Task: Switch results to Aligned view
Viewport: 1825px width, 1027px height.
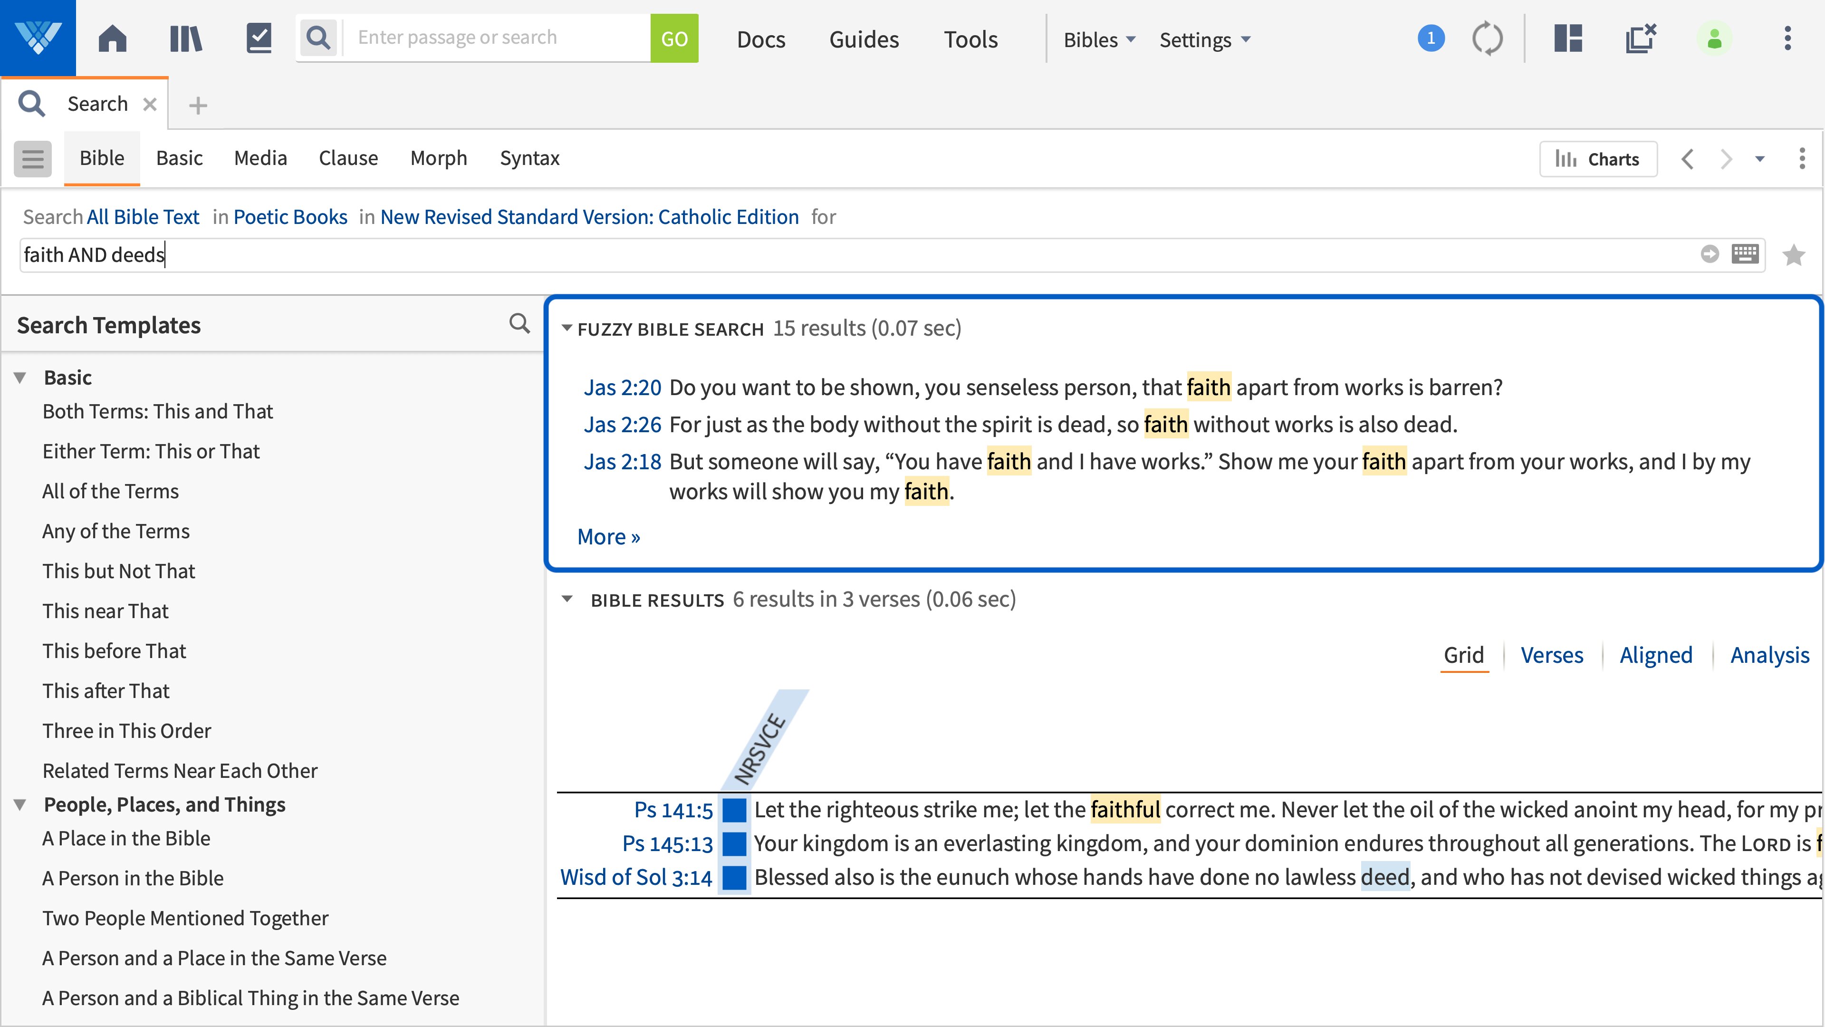Action: pos(1656,656)
